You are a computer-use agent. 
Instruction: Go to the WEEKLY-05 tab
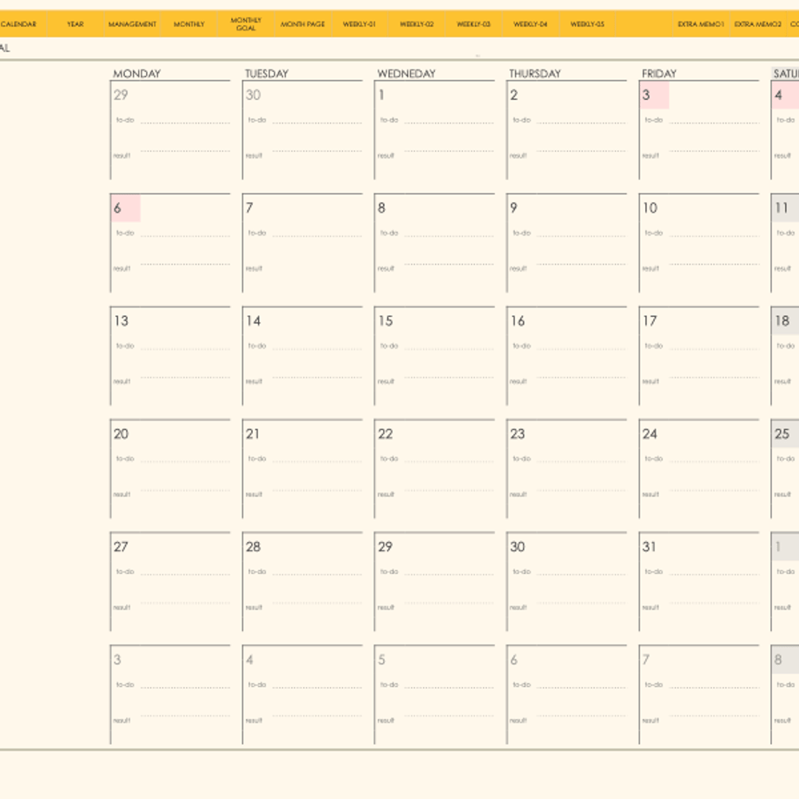point(587,24)
